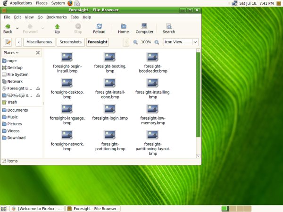Open Search in the file browser
Viewport: 283px width, 212px height.
coord(169,28)
